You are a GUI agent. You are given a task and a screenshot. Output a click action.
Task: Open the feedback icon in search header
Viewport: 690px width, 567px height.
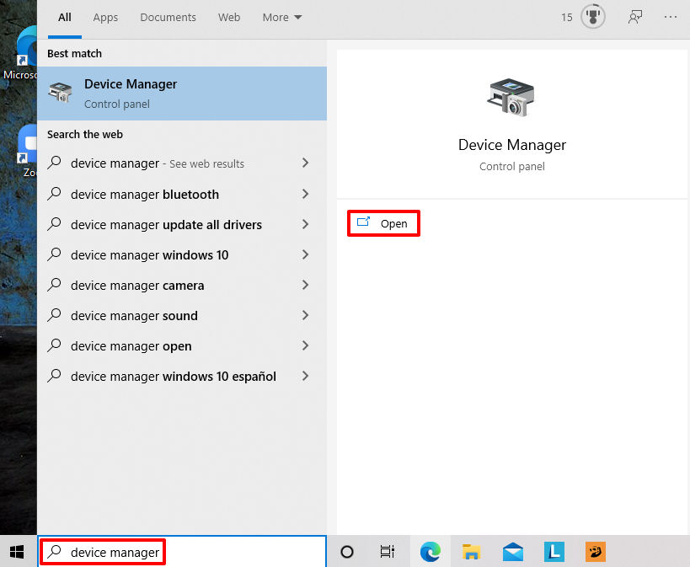pos(635,17)
